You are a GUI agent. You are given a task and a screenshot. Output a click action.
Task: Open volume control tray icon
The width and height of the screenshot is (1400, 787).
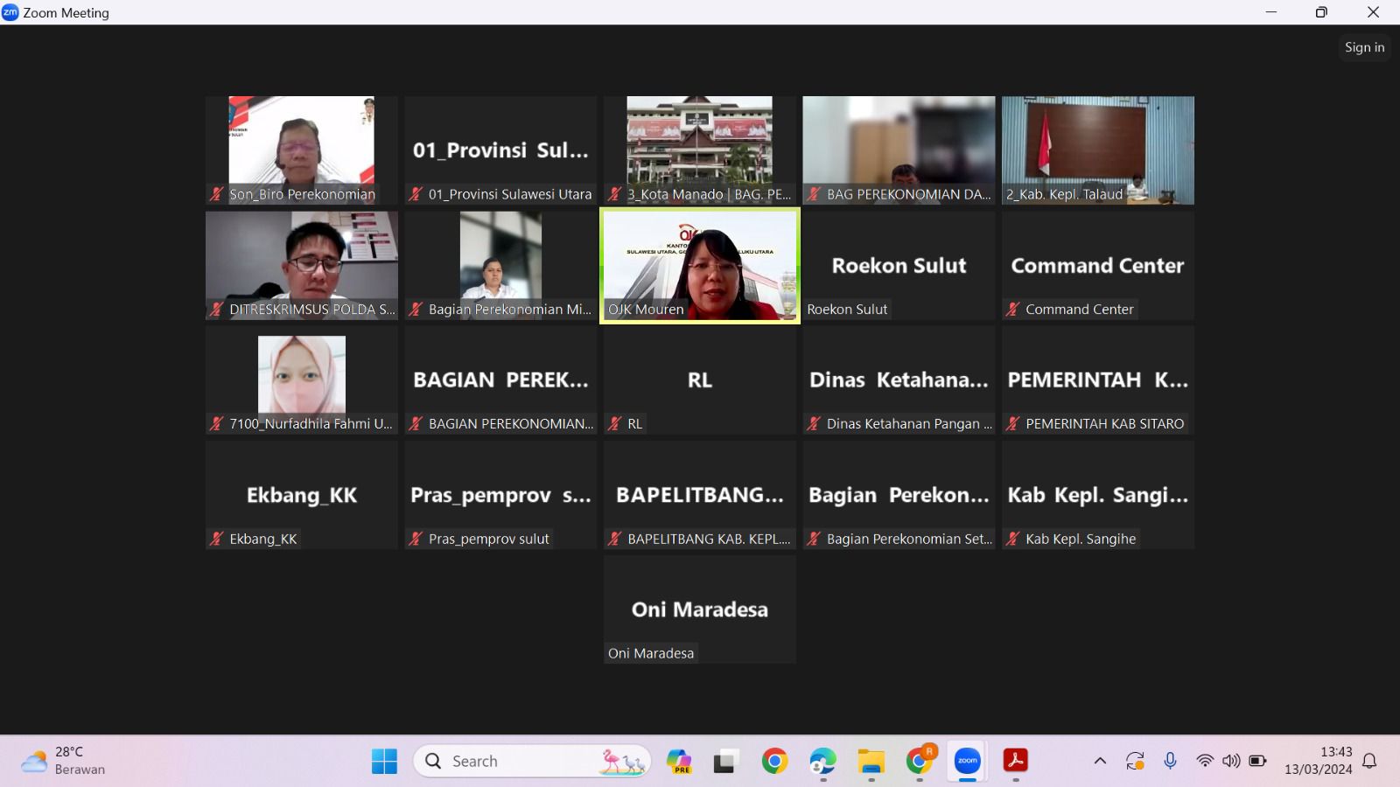(x=1231, y=761)
